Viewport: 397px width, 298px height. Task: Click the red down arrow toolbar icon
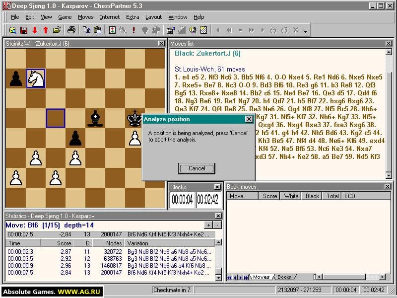click(x=35, y=30)
